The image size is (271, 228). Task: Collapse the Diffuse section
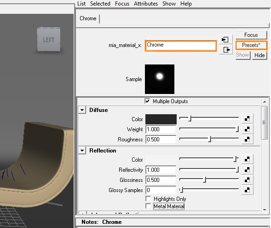coord(82,110)
